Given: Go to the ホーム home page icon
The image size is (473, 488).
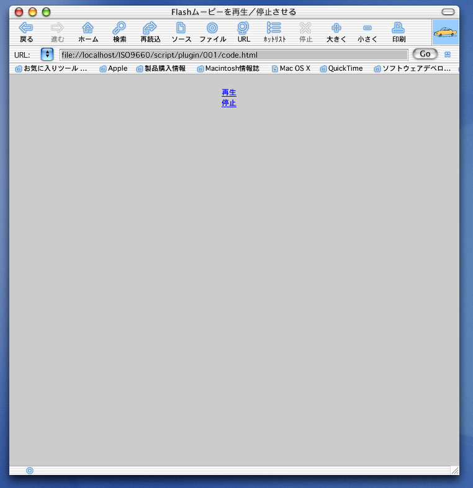Looking at the screenshot, I should 88,28.
